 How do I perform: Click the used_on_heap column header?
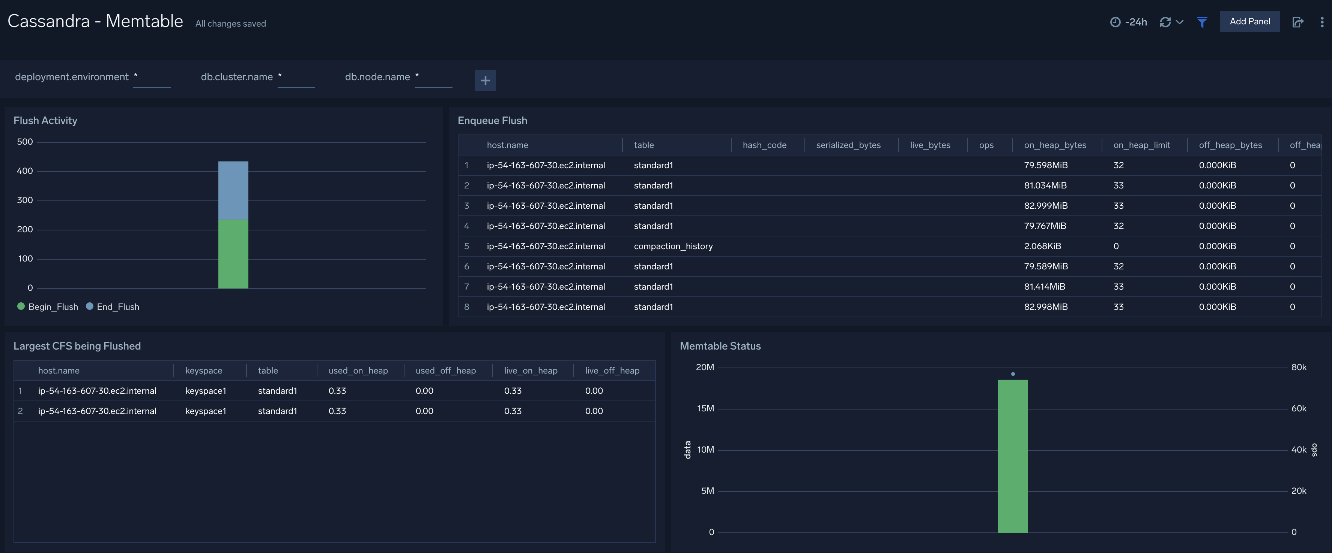[x=358, y=371]
